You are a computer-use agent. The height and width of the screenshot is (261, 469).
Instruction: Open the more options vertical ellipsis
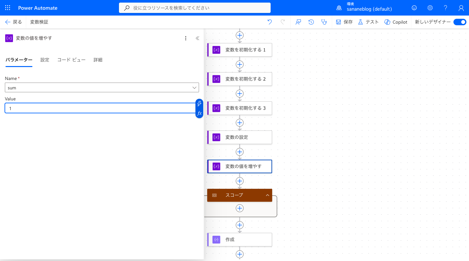coord(186,38)
